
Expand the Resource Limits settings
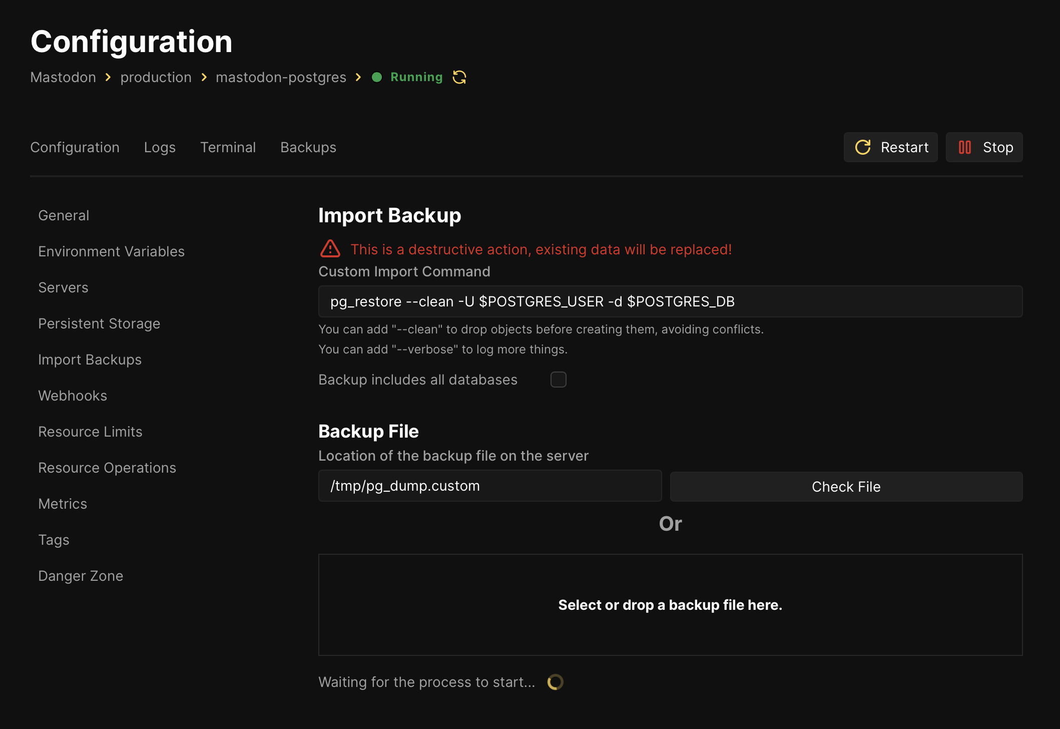click(x=90, y=431)
